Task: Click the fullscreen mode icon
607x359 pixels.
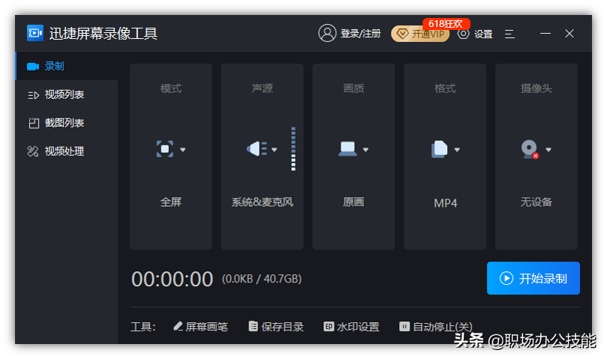Action: 165,149
